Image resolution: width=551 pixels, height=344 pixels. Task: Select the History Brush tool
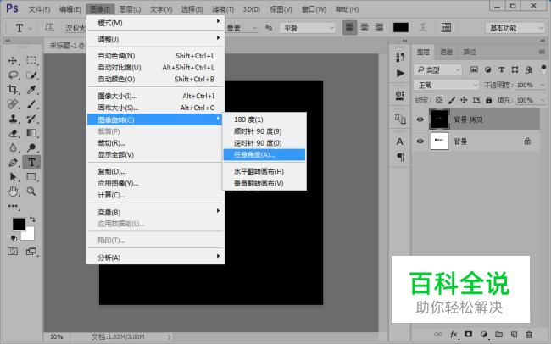[31, 119]
